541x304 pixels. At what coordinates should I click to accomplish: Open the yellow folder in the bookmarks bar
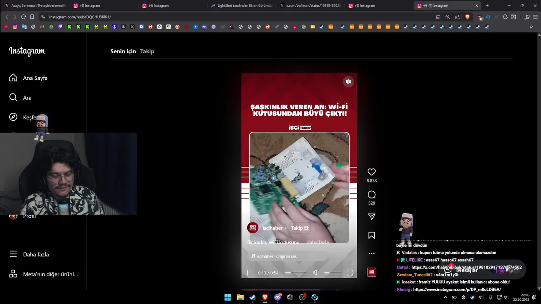(313, 27)
